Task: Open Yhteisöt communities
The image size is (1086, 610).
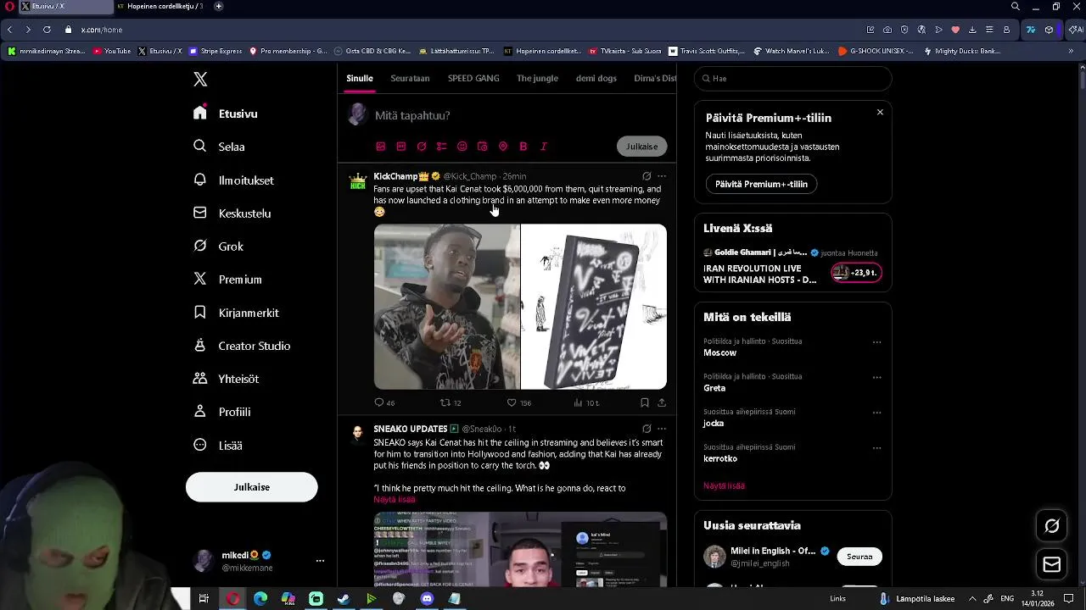Action: pos(226,379)
